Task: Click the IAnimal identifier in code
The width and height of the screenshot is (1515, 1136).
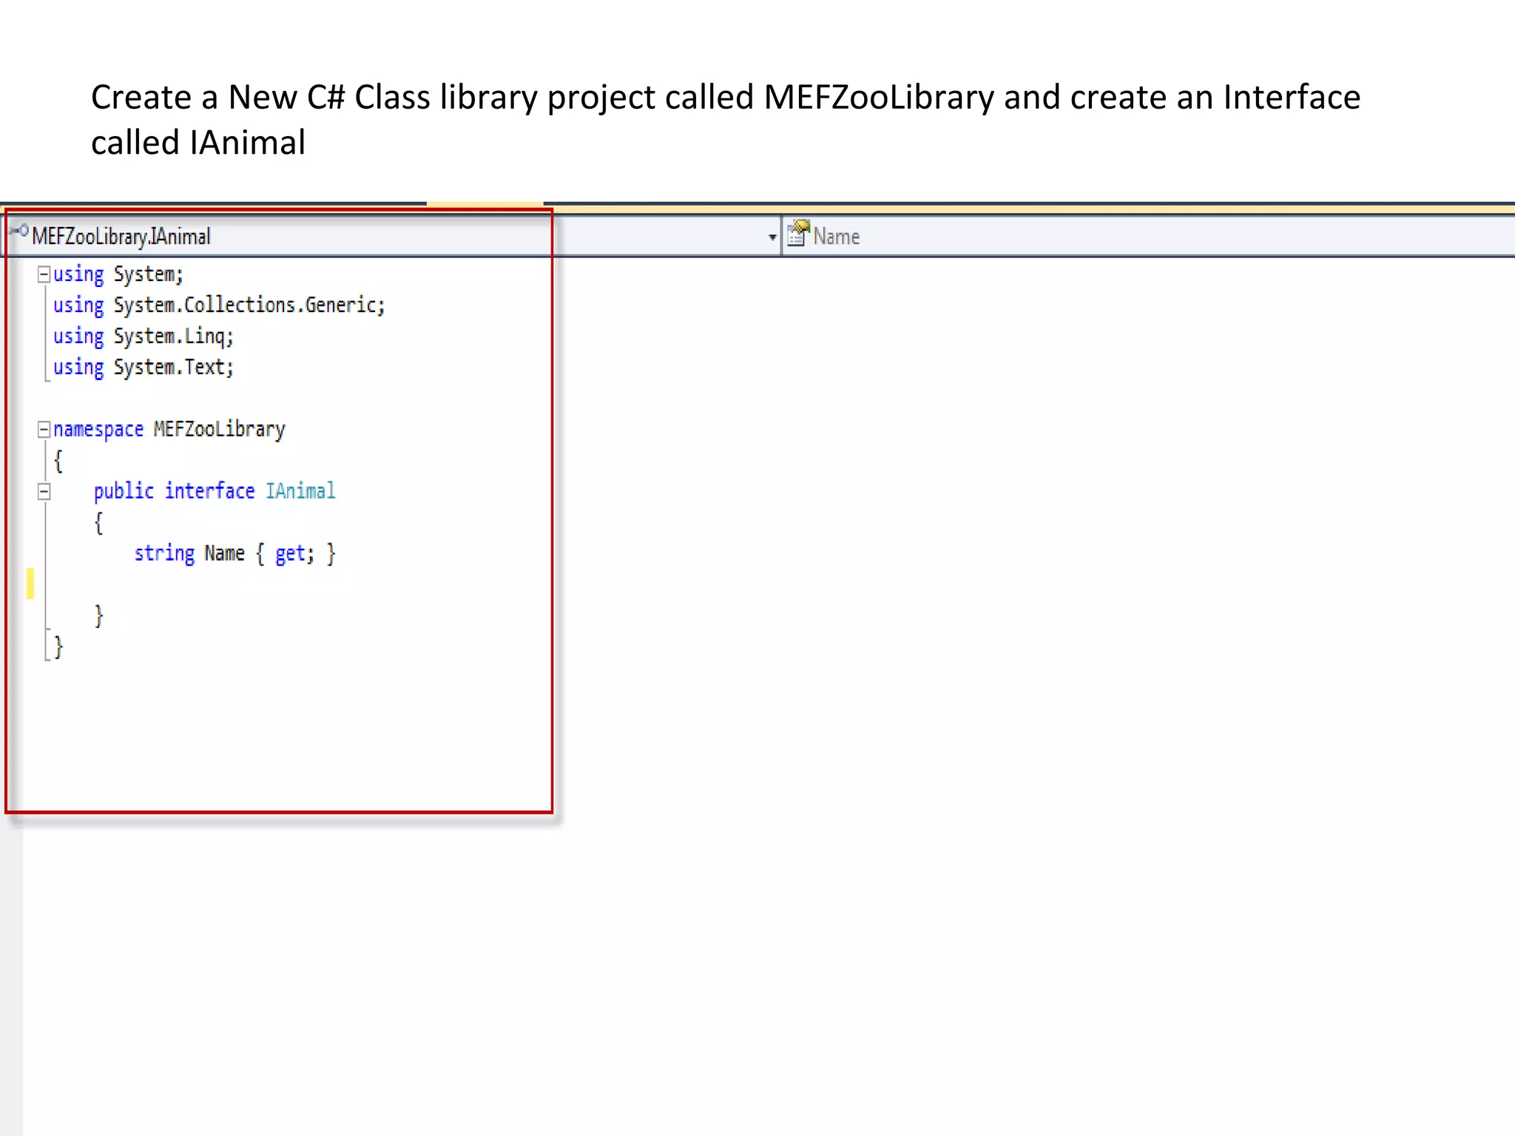Action: tap(300, 491)
